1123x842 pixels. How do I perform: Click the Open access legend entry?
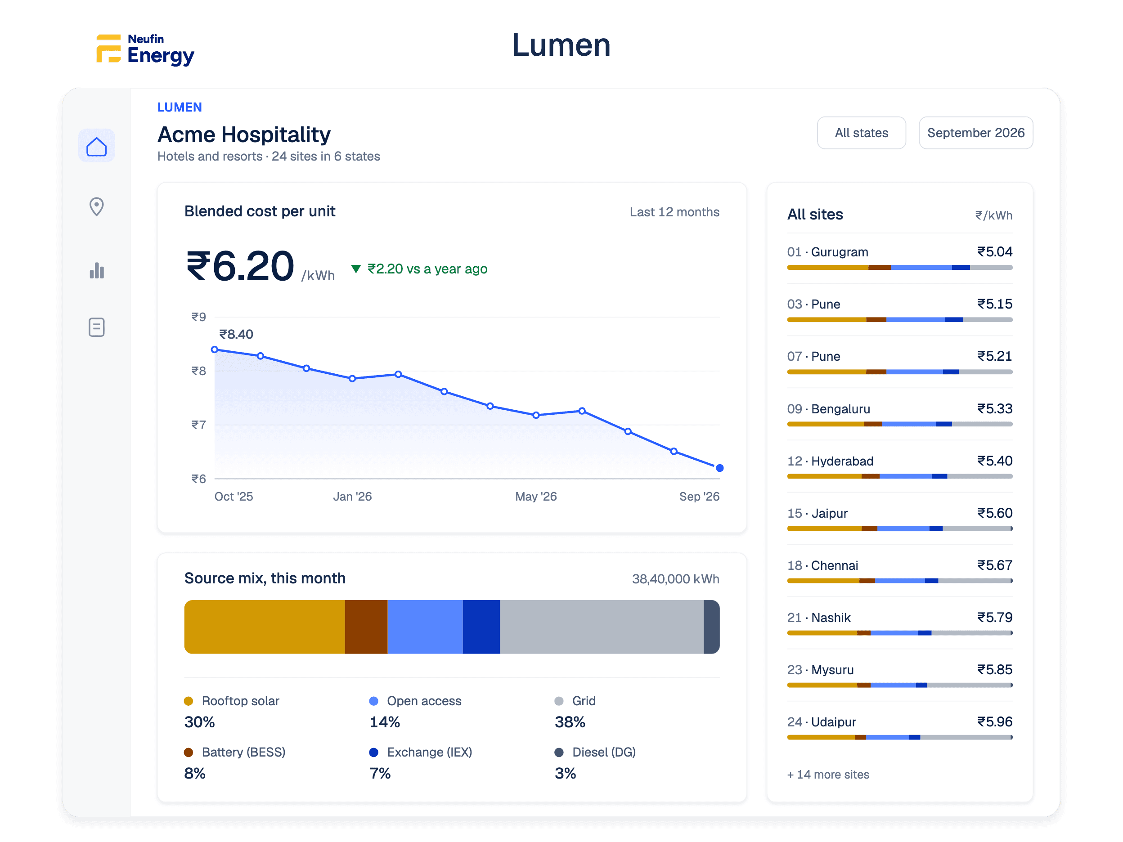(415, 712)
